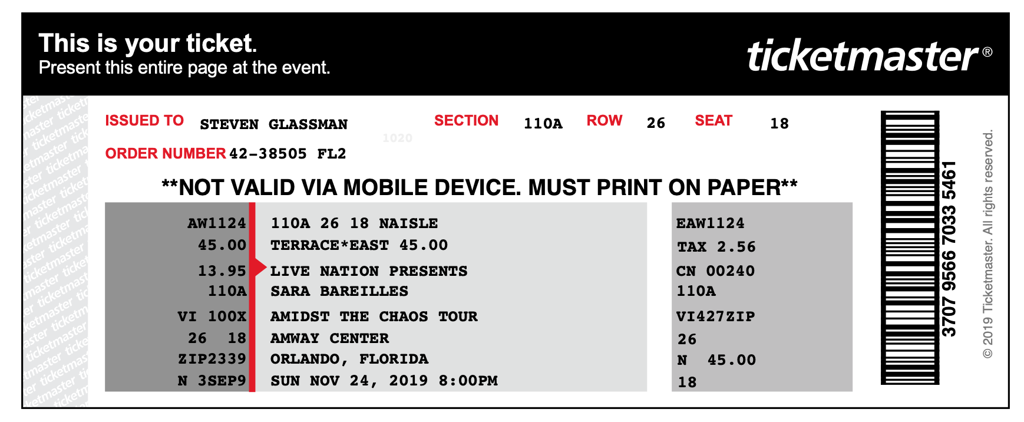Select the SARA BAREILLES line
This screenshot has width=1024, height=422.
(339, 291)
